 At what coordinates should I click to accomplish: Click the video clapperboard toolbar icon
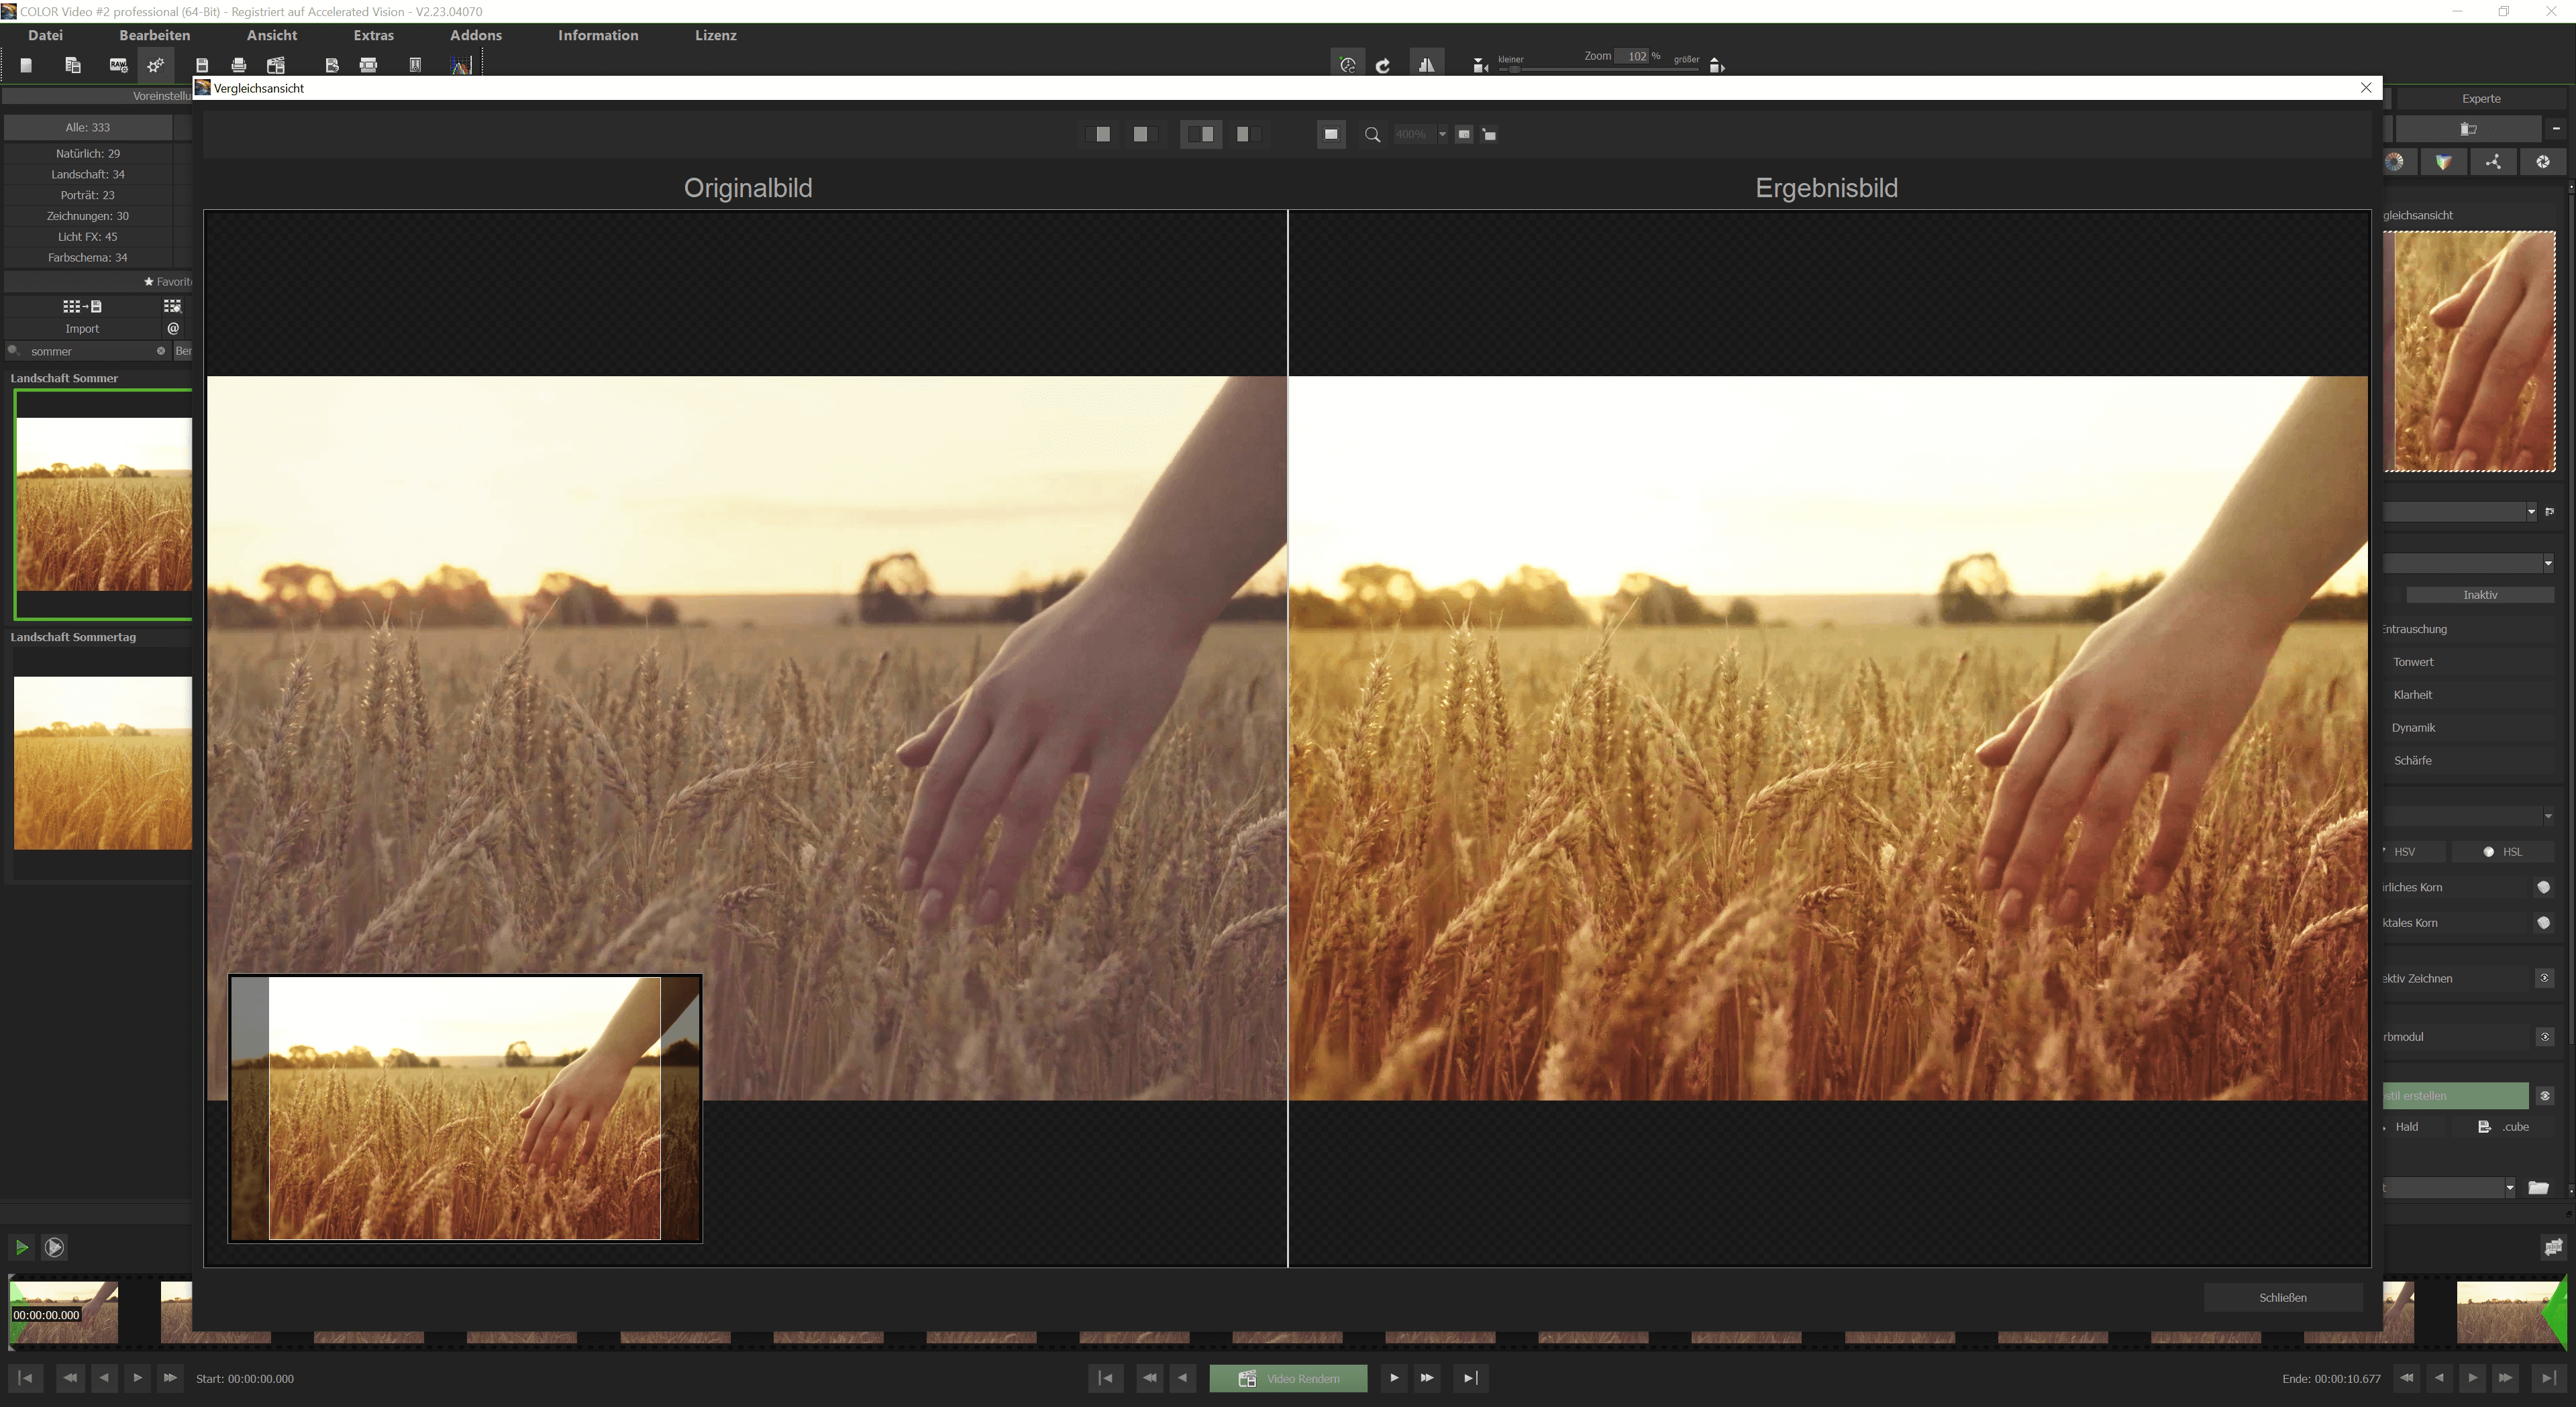click(276, 65)
